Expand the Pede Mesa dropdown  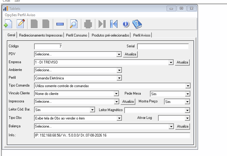[188, 94]
